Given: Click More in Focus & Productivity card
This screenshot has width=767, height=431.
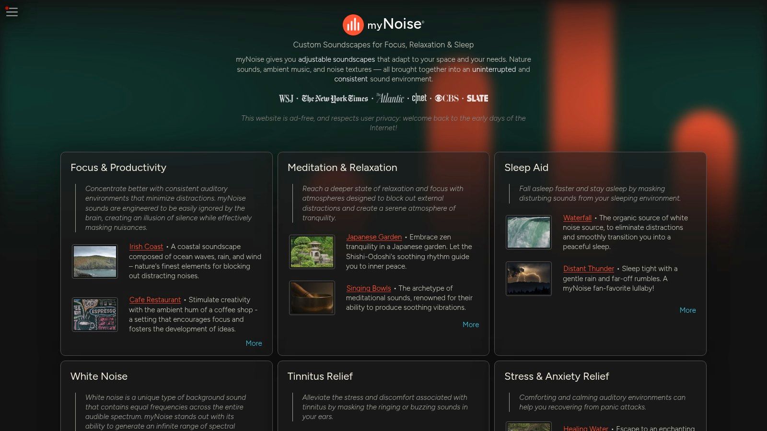Looking at the screenshot, I should coord(254,343).
